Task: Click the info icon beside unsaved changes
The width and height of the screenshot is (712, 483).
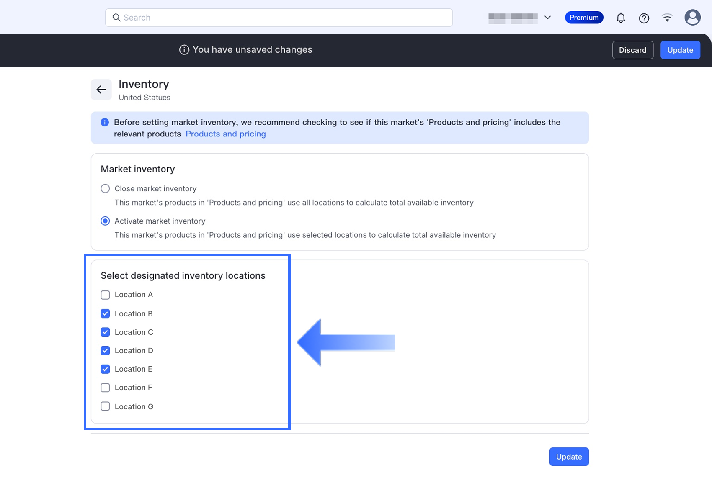Action: (x=184, y=50)
